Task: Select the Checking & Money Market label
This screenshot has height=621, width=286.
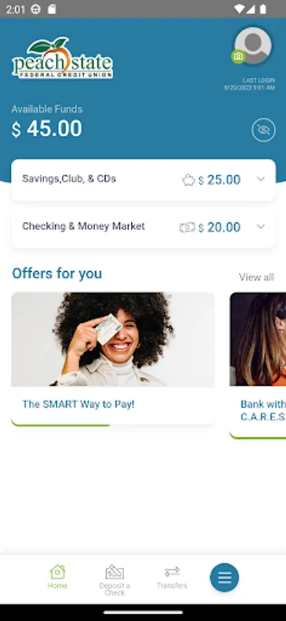Action: pyautogui.click(x=83, y=226)
